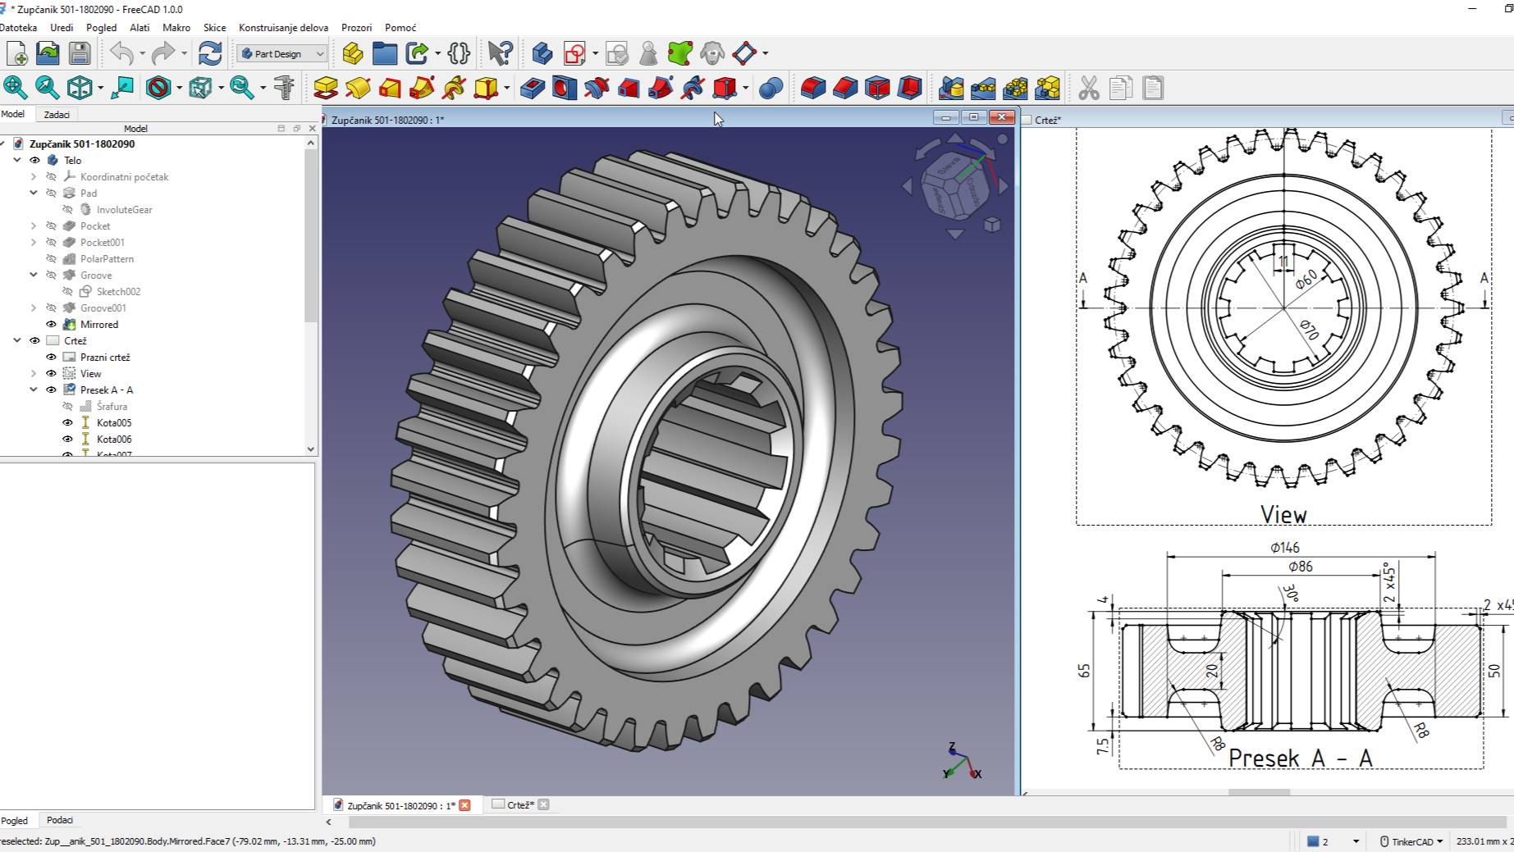Click the navigation cube in 3D view
The height and width of the screenshot is (852, 1514).
point(955,187)
